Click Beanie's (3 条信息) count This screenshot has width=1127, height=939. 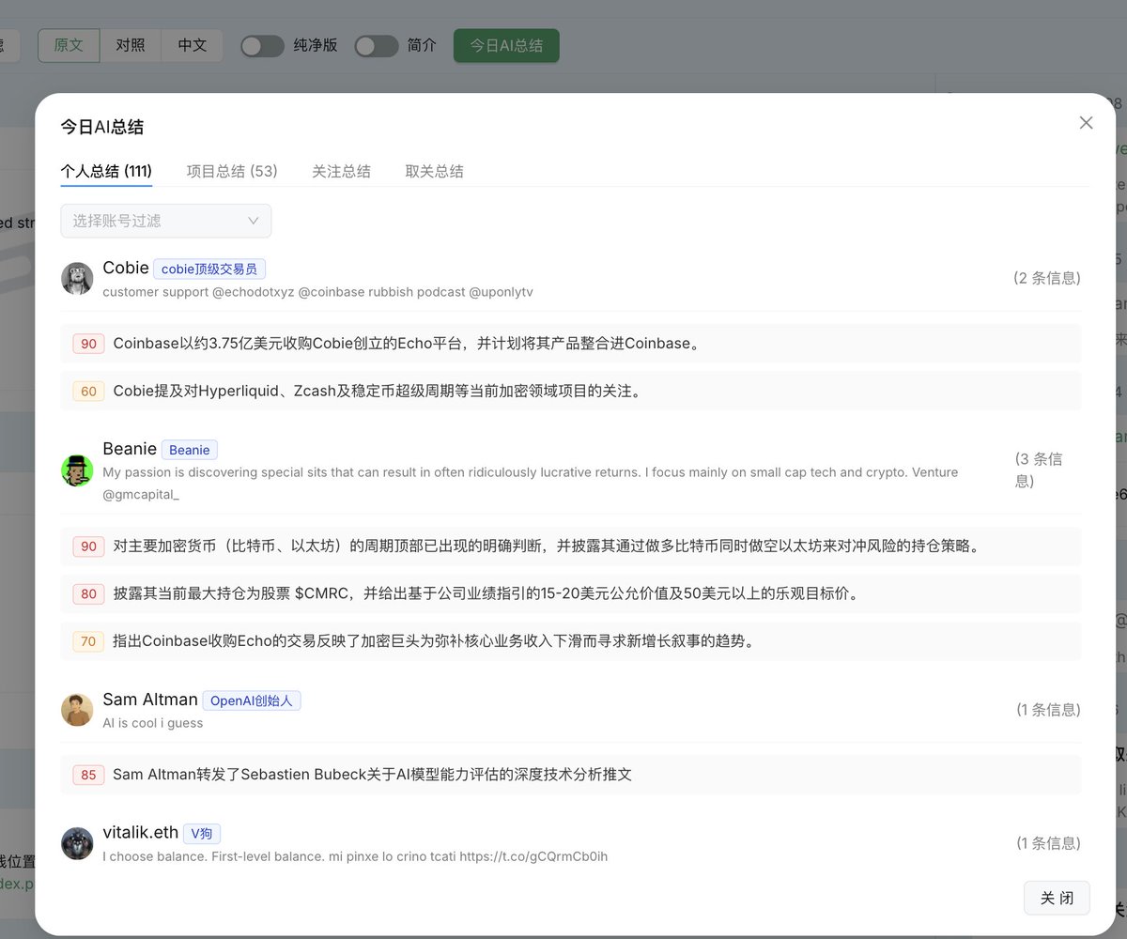[x=1040, y=469]
